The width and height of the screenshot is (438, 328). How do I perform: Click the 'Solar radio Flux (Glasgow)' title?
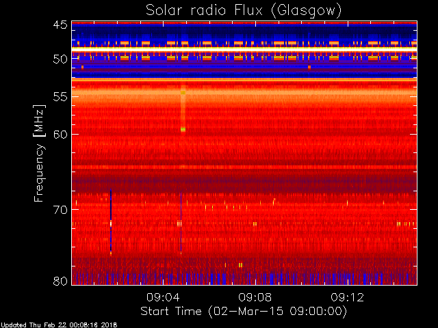244,11
